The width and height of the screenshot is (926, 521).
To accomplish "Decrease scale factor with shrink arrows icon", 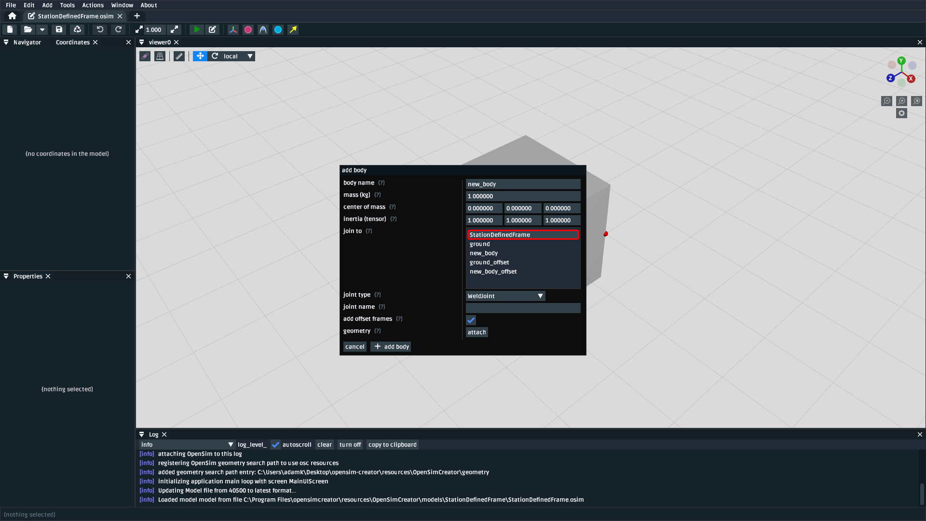I will [139, 29].
